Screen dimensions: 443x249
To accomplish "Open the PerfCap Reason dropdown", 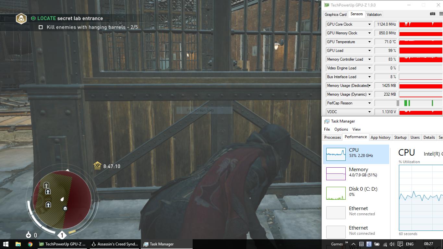I will click(369, 103).
